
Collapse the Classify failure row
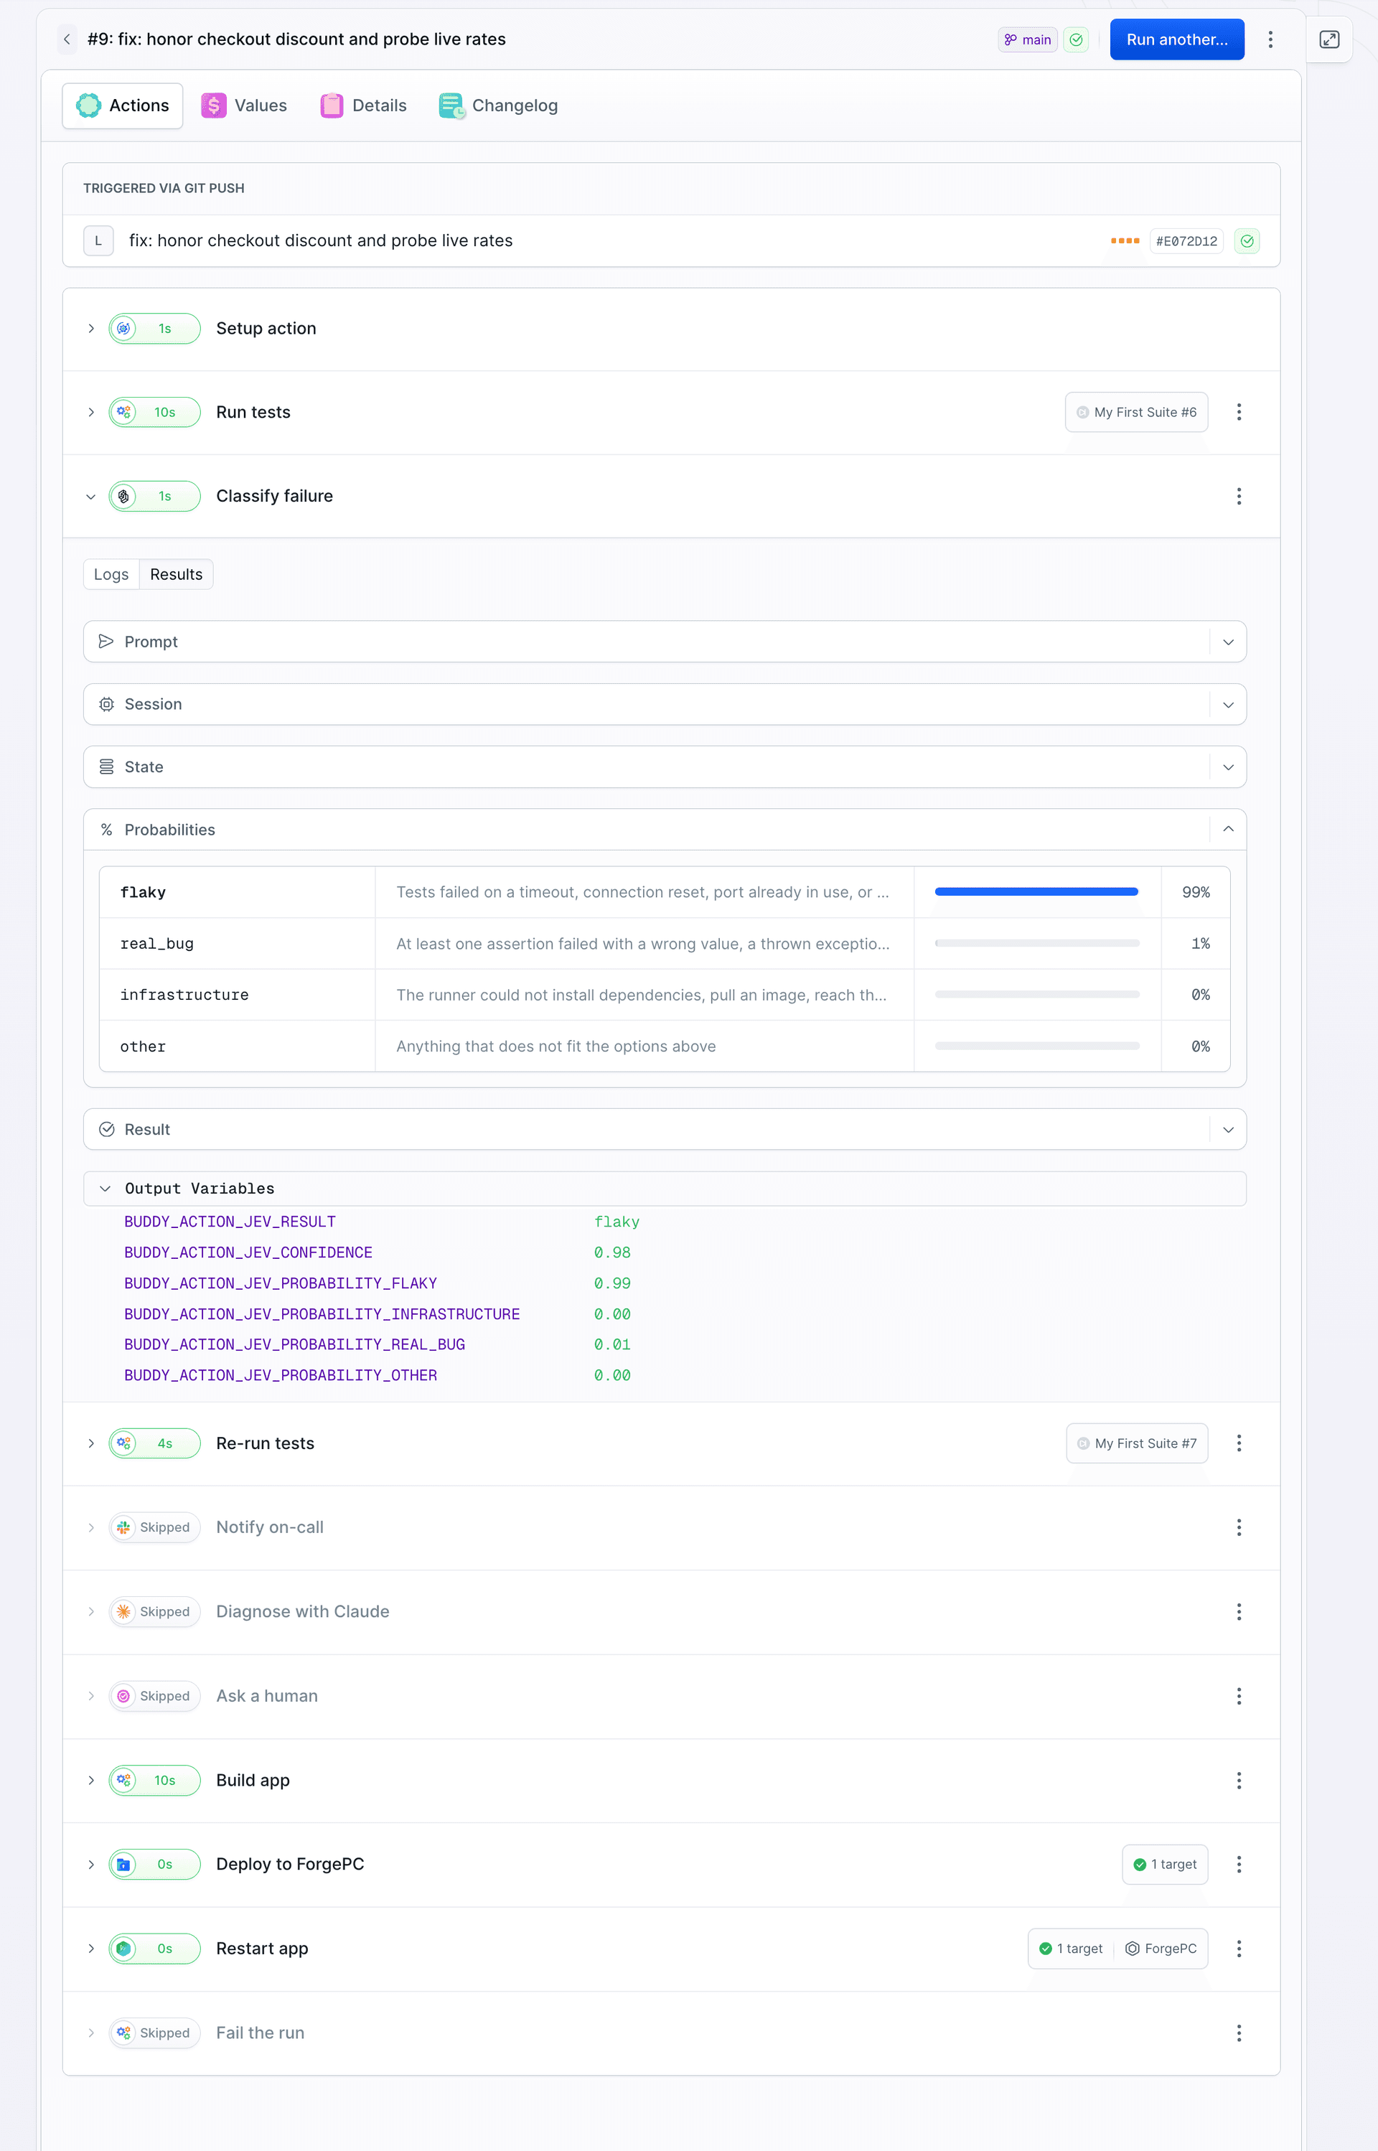point(91,497)
